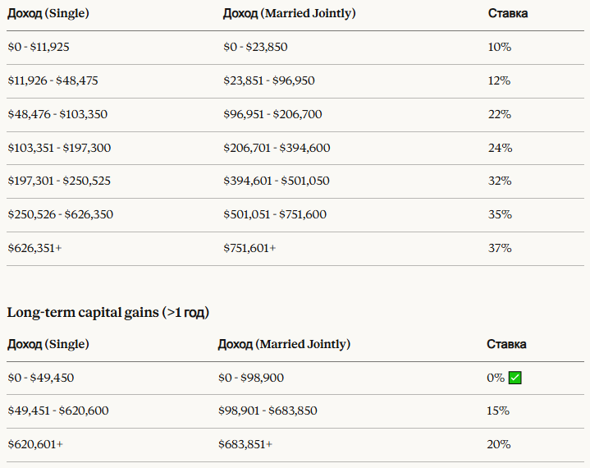Click the $103,351 - $197,300 income range
This screenshot has width=590, height=468.
pos(59,148)
